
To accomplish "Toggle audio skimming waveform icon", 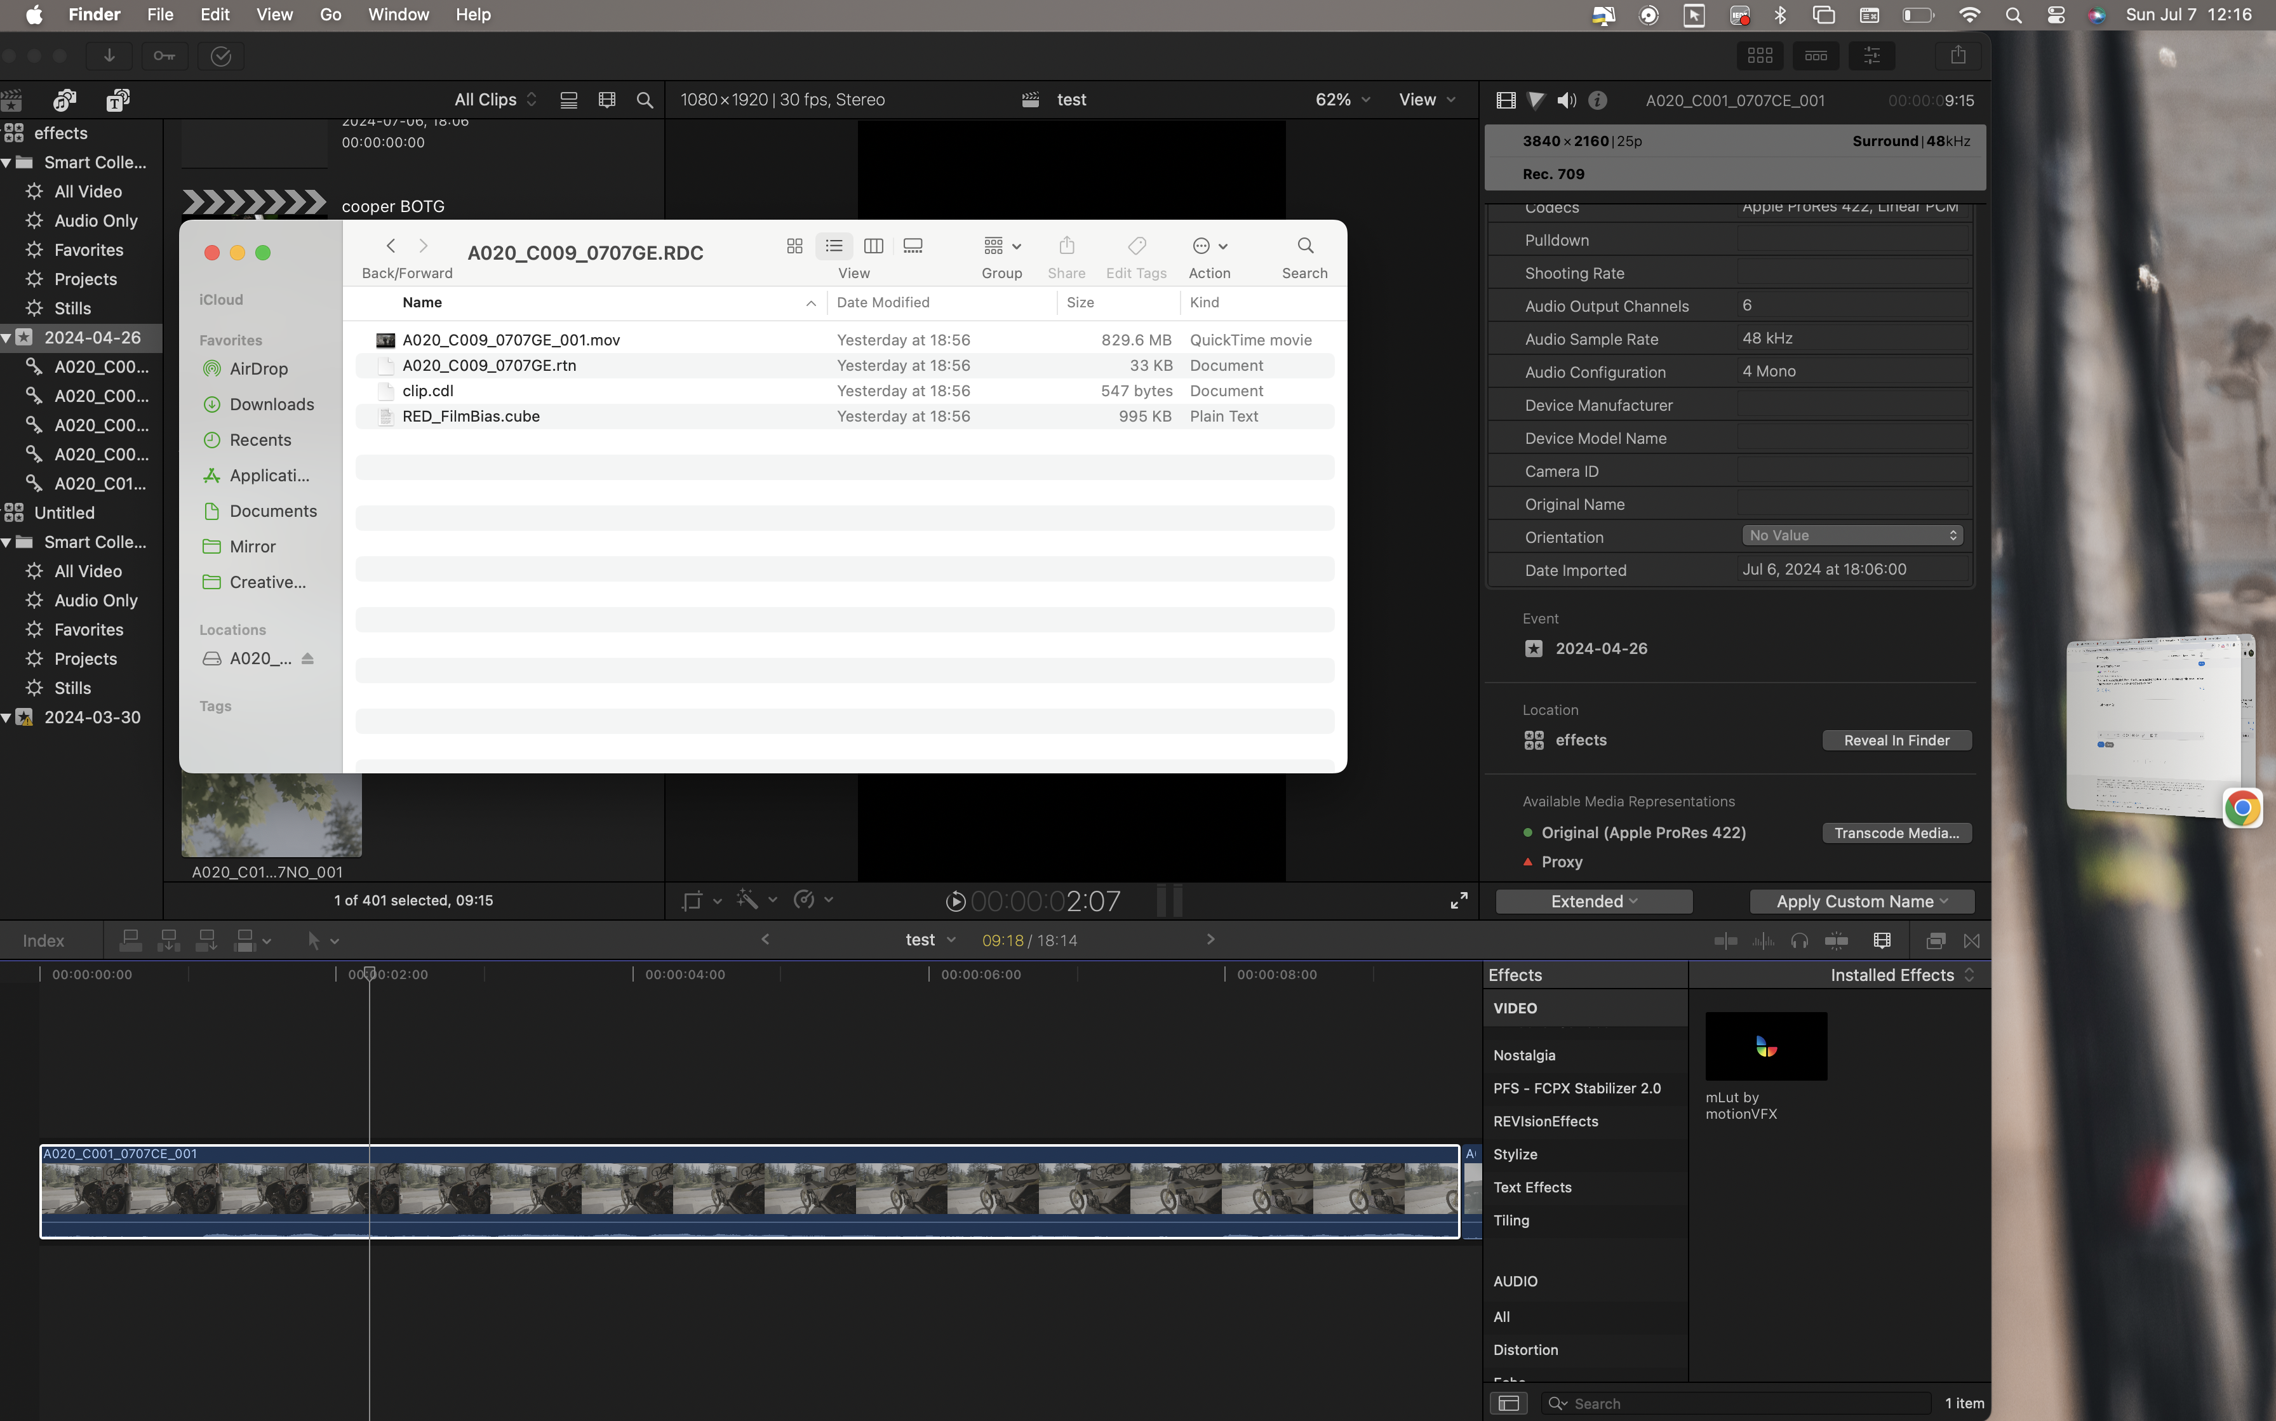I will click(1763, 940).
